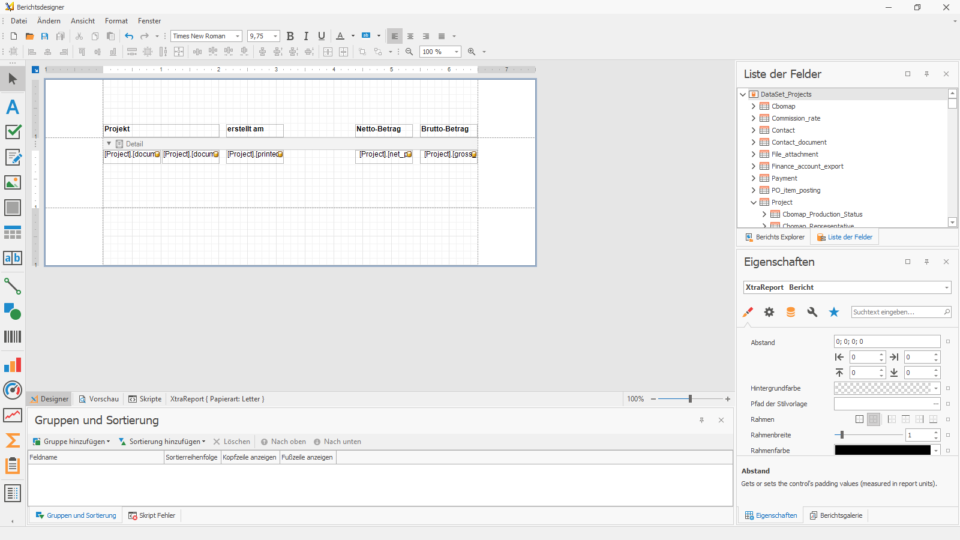The width and height of the screenshot is (960, 540).
Task: Expand the Cbomap table node
Action: [x=754, y=106]
